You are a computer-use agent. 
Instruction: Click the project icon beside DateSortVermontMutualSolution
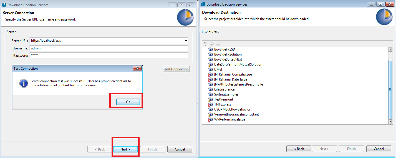[211, 64]
